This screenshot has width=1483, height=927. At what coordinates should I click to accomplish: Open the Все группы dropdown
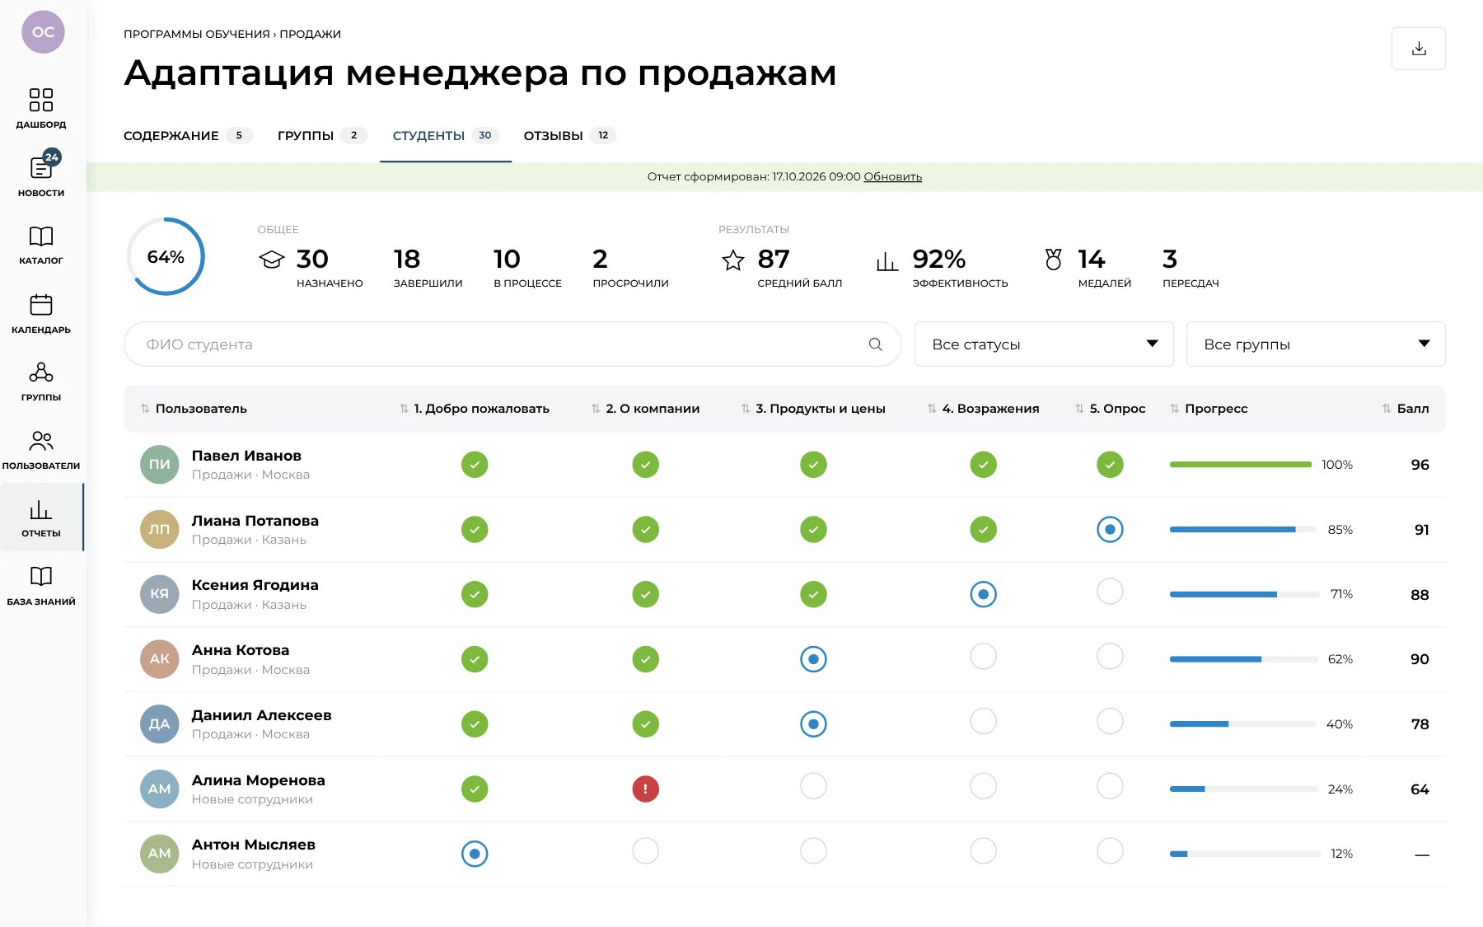1316,344
